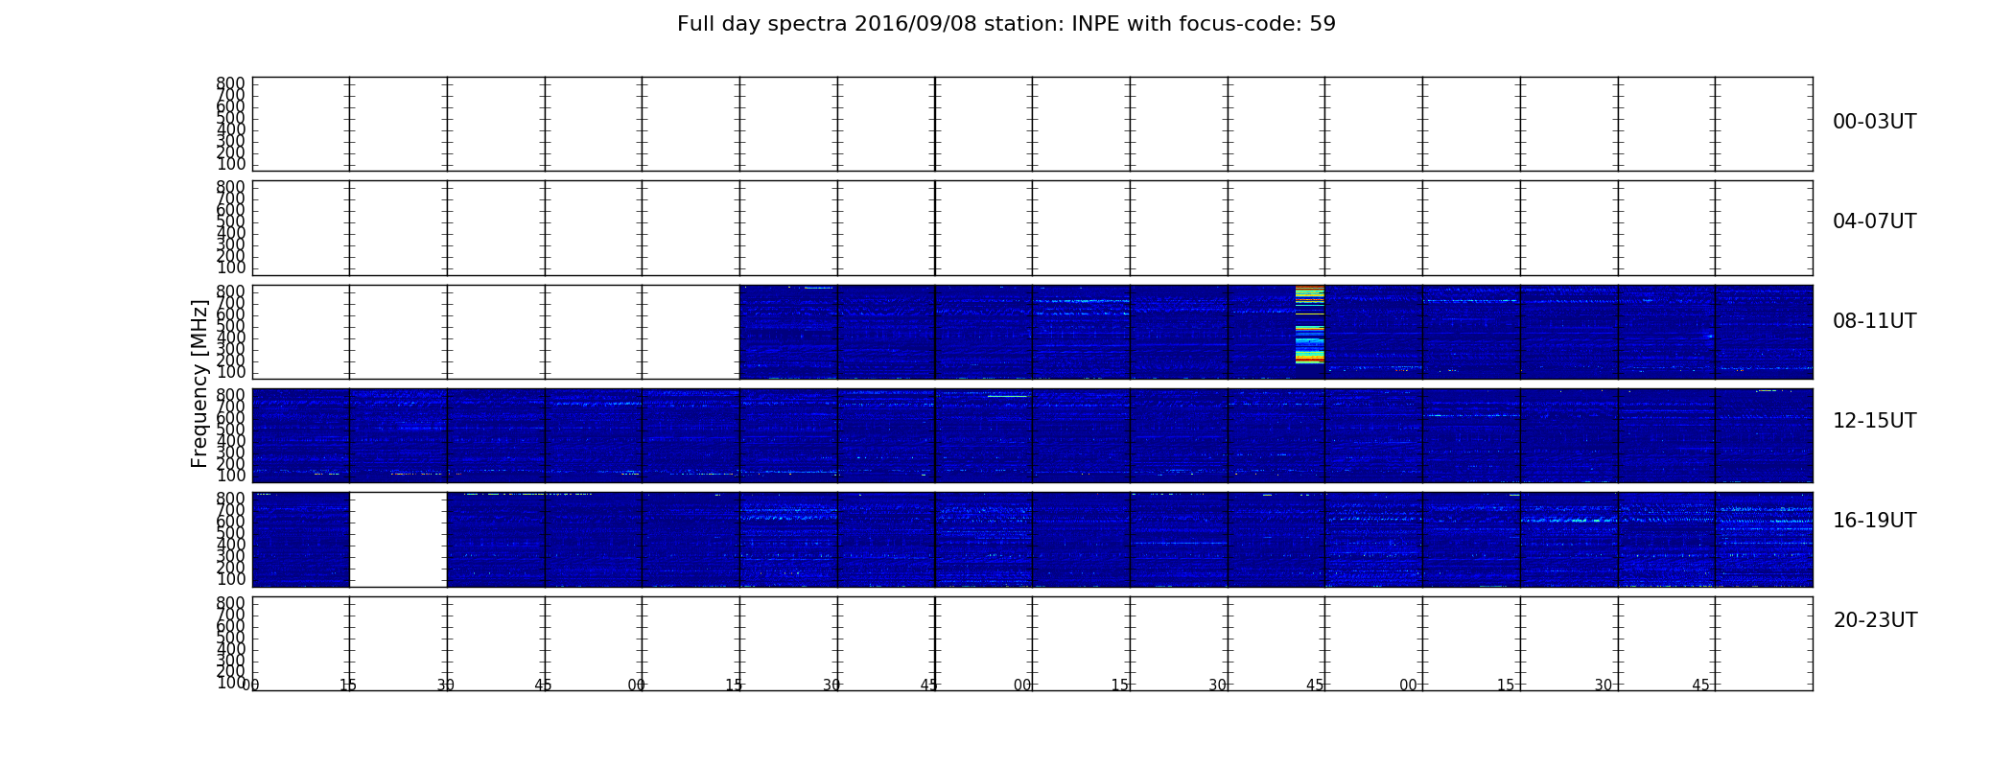This screenshot has height=767, width=2014.
Task: Click the '08-11UT' row label
Action: pyautogui.click(x=1874, y=321)
